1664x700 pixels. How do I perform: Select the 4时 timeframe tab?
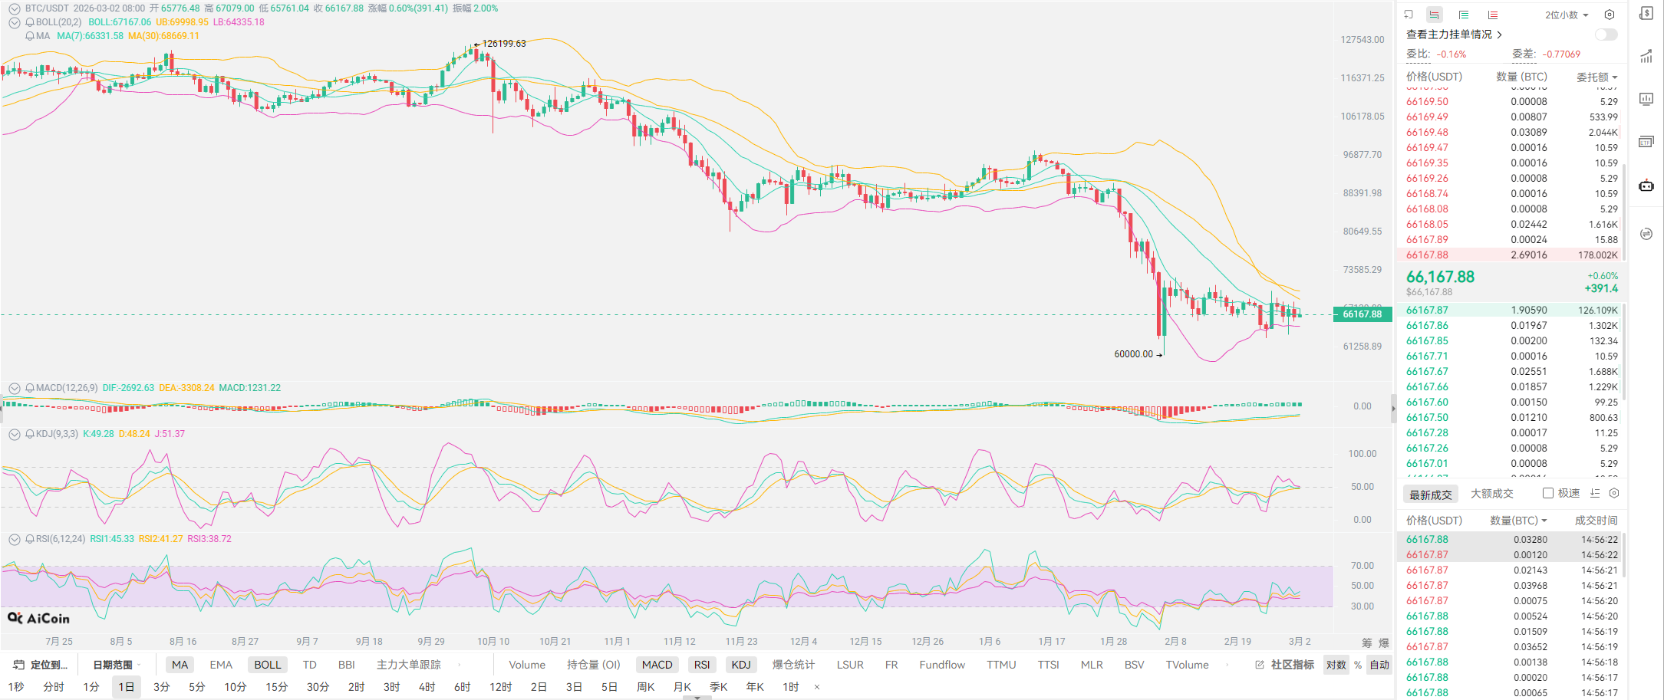pyautogui.click(x=427, y=687)
